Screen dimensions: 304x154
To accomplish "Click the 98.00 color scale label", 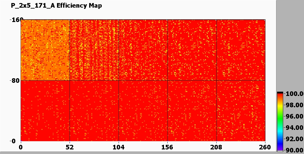I will coord(294,105).
